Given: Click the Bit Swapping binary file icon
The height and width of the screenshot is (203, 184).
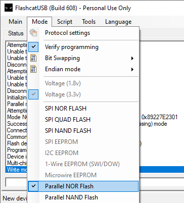Looking at the screenshot, I should [33, 58].
